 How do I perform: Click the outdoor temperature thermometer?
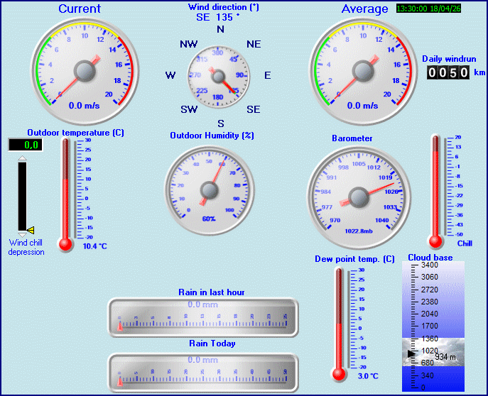pos(66,193)
